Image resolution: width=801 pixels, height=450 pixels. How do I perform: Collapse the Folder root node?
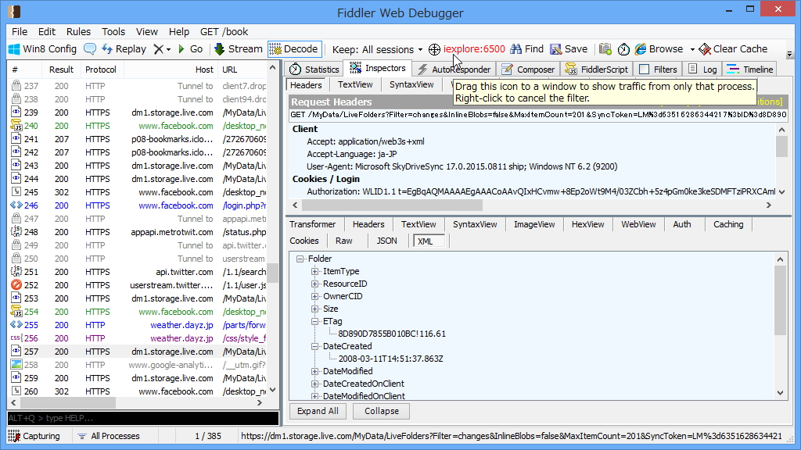(x=300, y=259)
